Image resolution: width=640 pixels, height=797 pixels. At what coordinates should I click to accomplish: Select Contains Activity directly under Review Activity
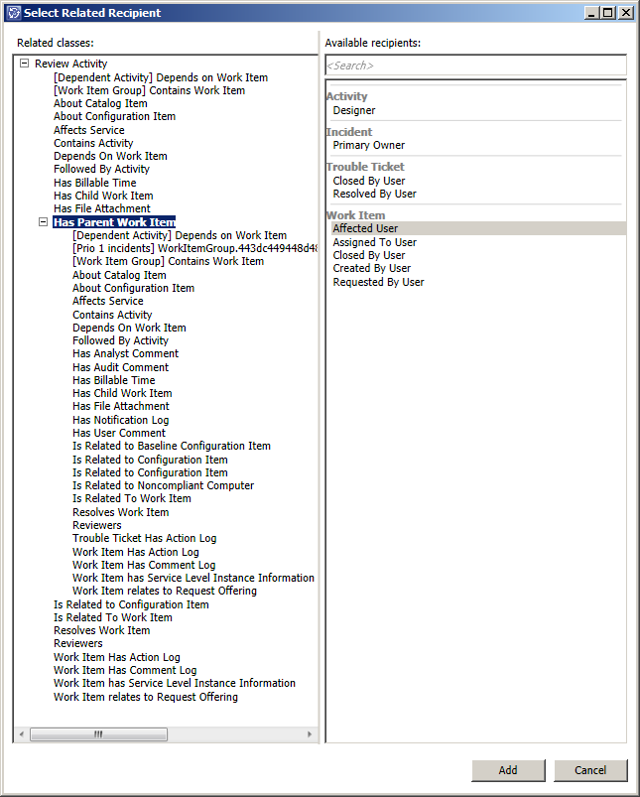(93, 143)
